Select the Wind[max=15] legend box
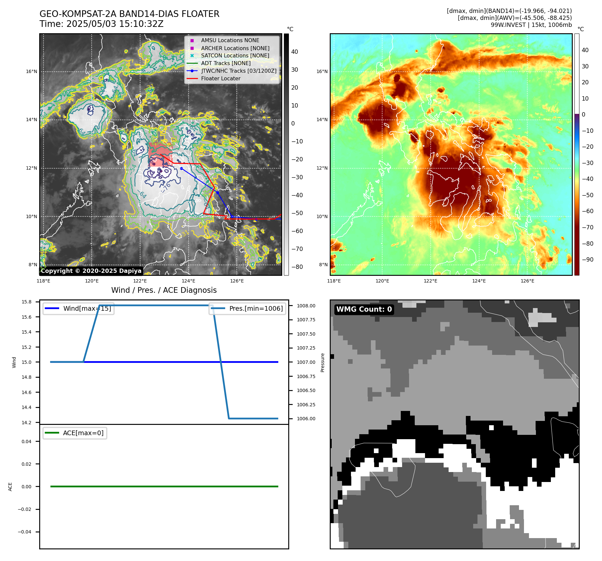 pyautogui.click(x=79, y=308)
